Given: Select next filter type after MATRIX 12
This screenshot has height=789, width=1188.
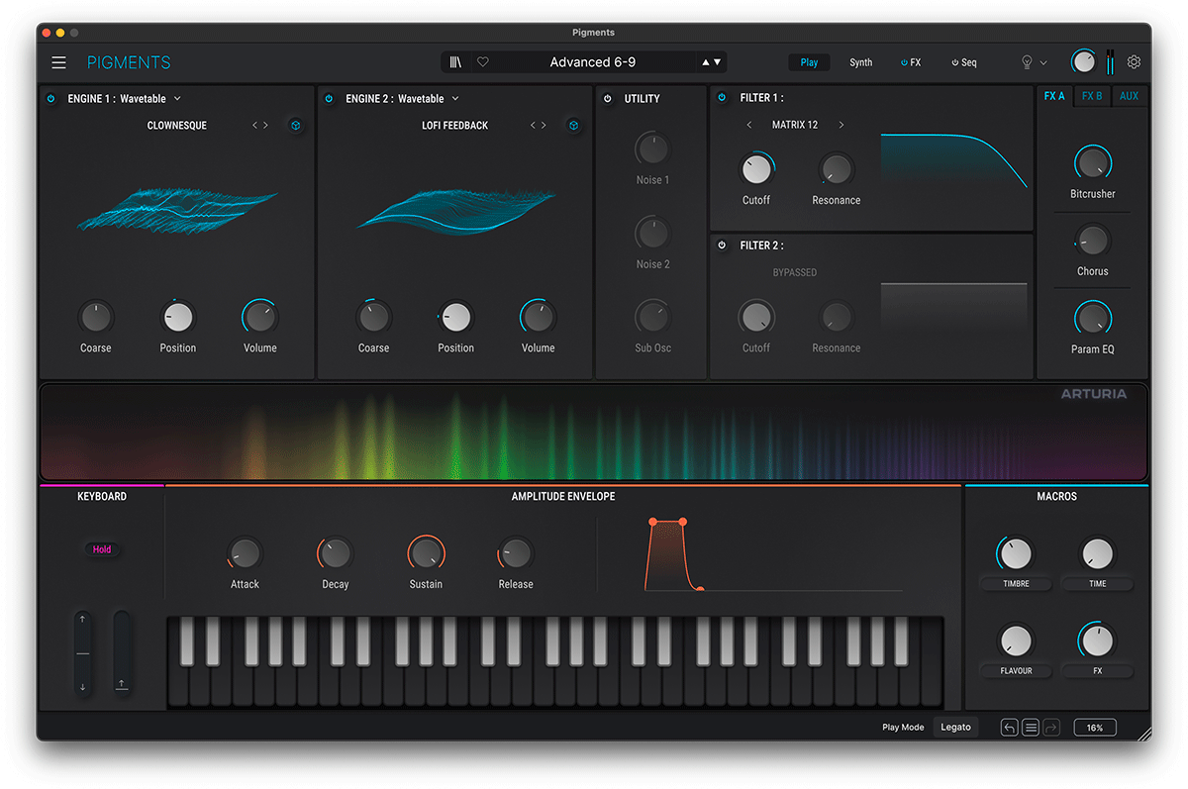Looking at the screenshot, I should tap(841, 125).
